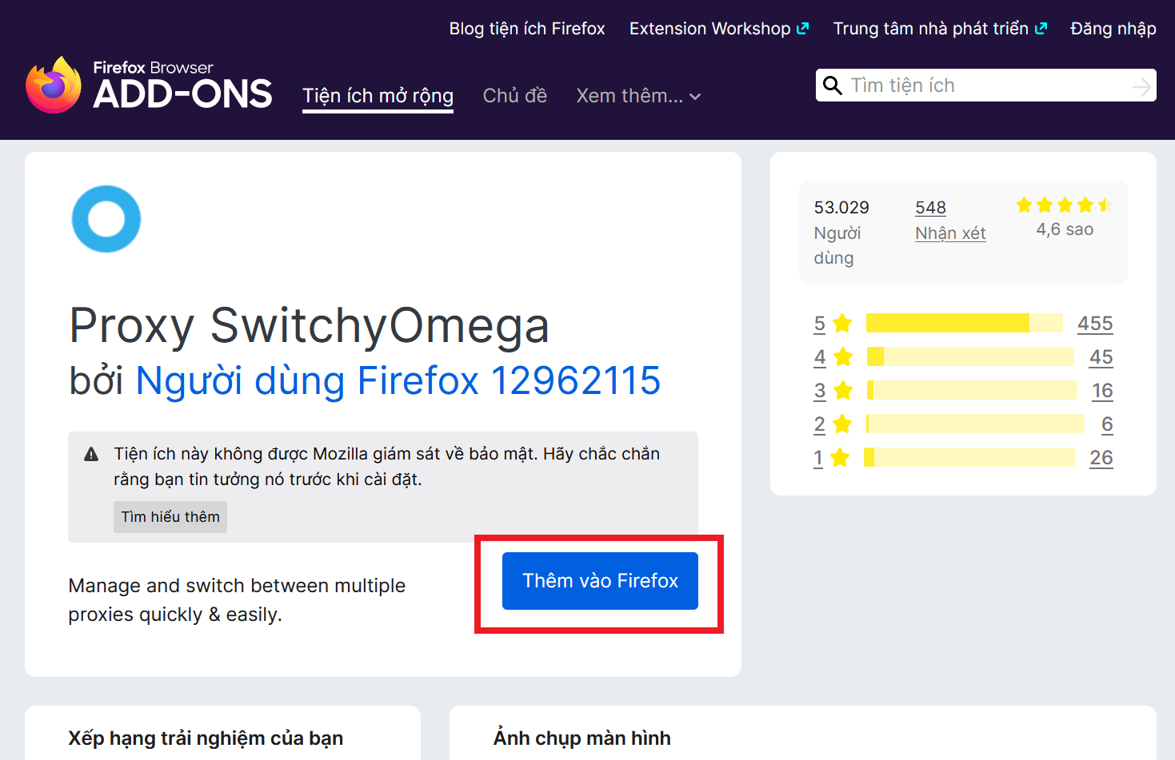Screen dimensions: 1175x760
Task: Click the star icon next to 2
Action: point(842,424)
